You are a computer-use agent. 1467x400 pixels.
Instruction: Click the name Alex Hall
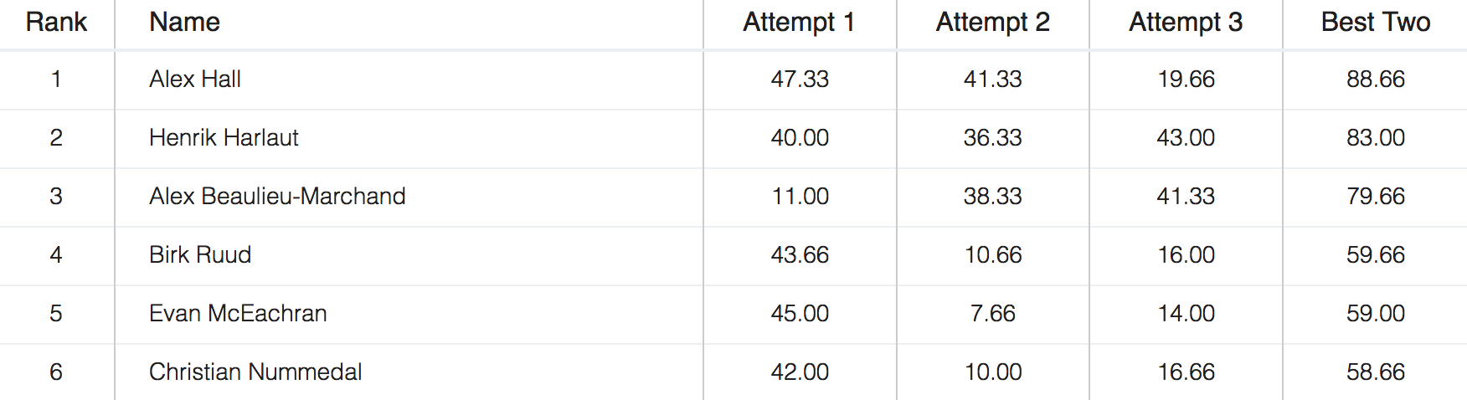coord(195,79)
